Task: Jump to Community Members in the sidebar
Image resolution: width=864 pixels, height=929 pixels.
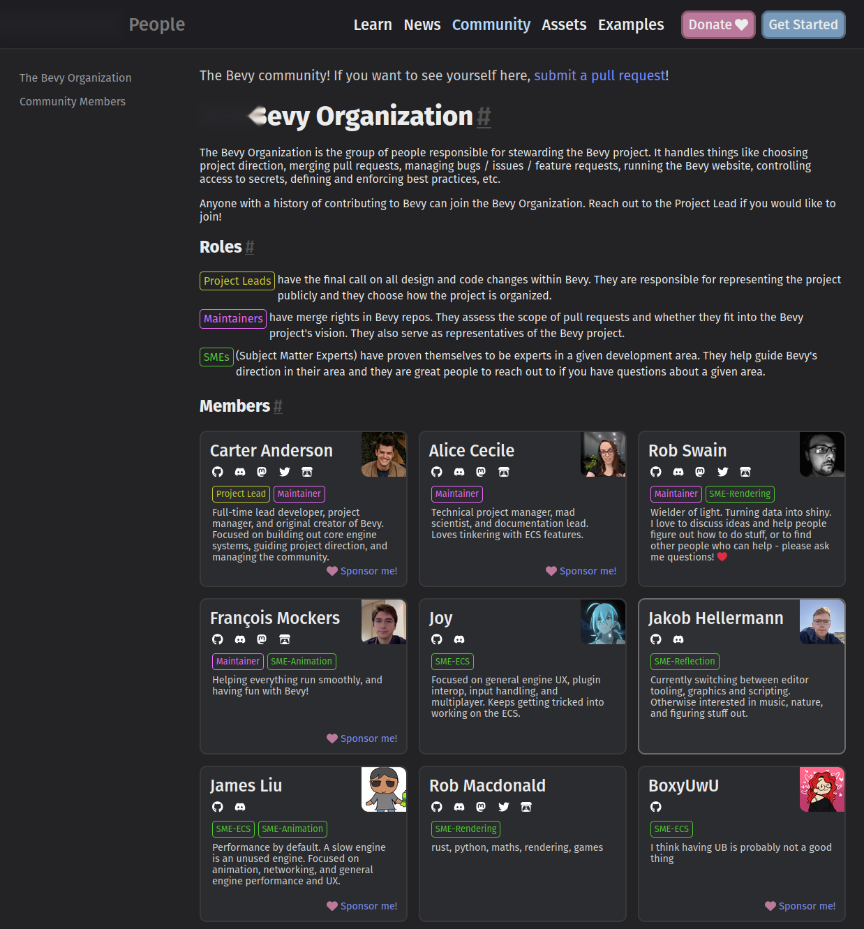Action: [73, 101]
